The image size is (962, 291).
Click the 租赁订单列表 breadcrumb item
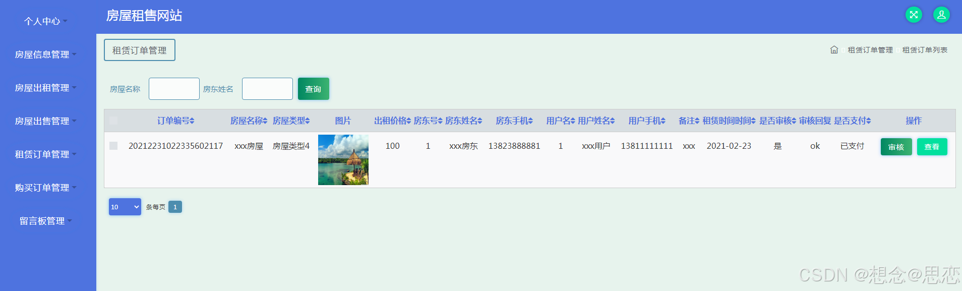coord(925,50)
